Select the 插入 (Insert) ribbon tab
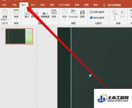Screen dimensions: 132x108 tap(24, 5)
